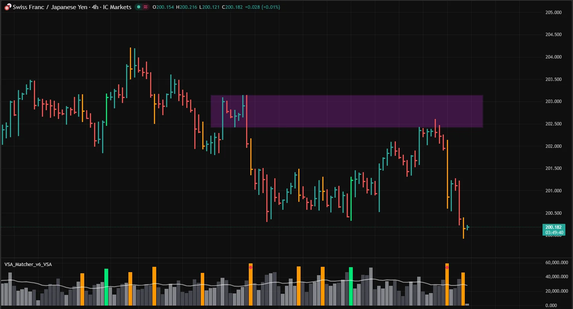
Task: Click the change value +0.028 (+0.01%)
Action: click(262, 7)
